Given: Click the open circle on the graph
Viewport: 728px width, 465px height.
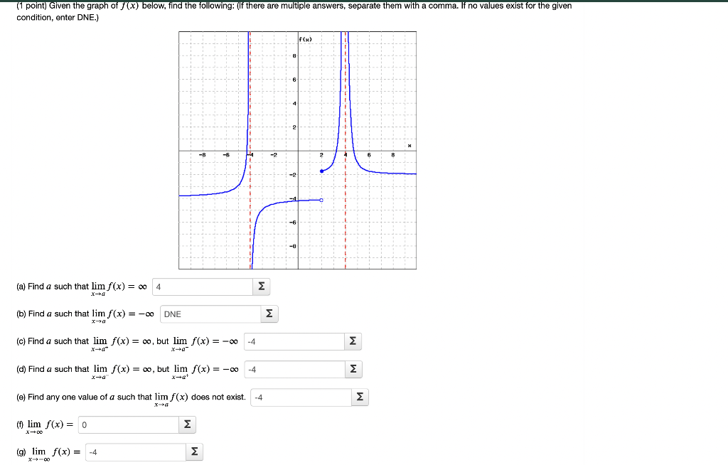Looking at the screenshot, I should point(320,200).
